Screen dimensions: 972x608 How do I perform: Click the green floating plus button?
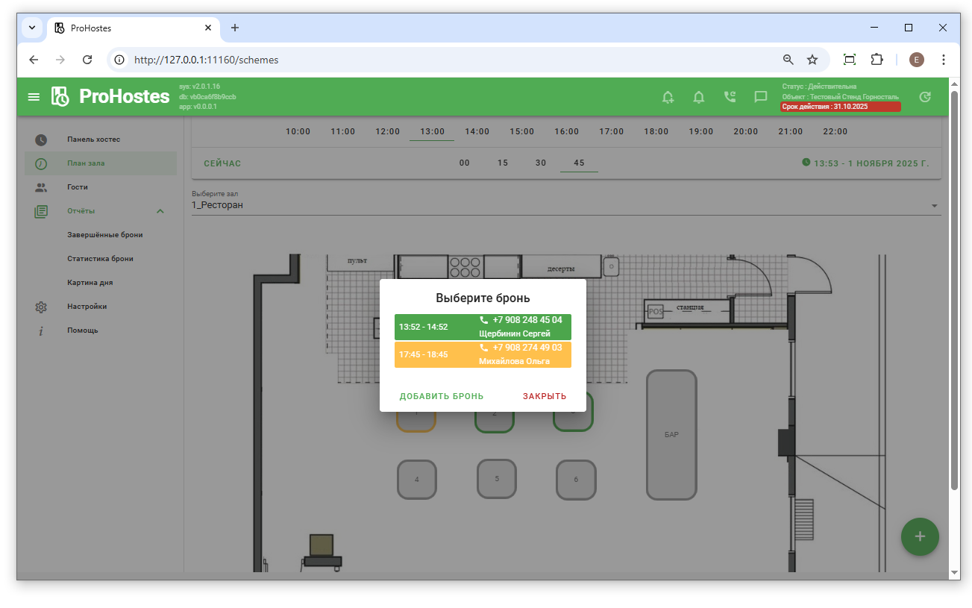(920, 536)
